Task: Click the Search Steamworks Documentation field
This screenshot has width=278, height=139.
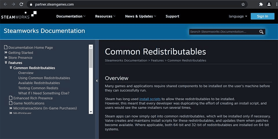Action: tap(223, 32)
